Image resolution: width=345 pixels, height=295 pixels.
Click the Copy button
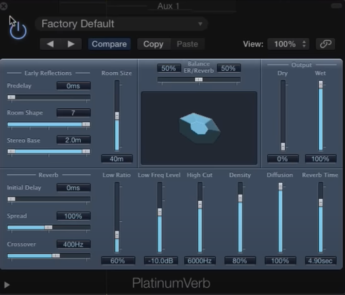pyautogui.click(x=153, y=44)
